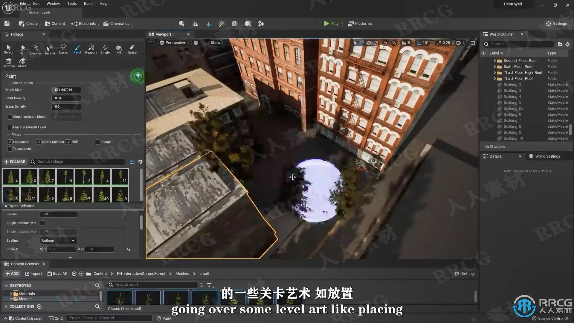574x323 pixels.
Task: Toggle camera speed setting icon
Action: [460, 43]
